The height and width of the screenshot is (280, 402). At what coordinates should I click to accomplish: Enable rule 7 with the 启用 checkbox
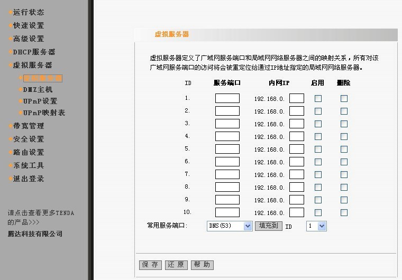318,175
